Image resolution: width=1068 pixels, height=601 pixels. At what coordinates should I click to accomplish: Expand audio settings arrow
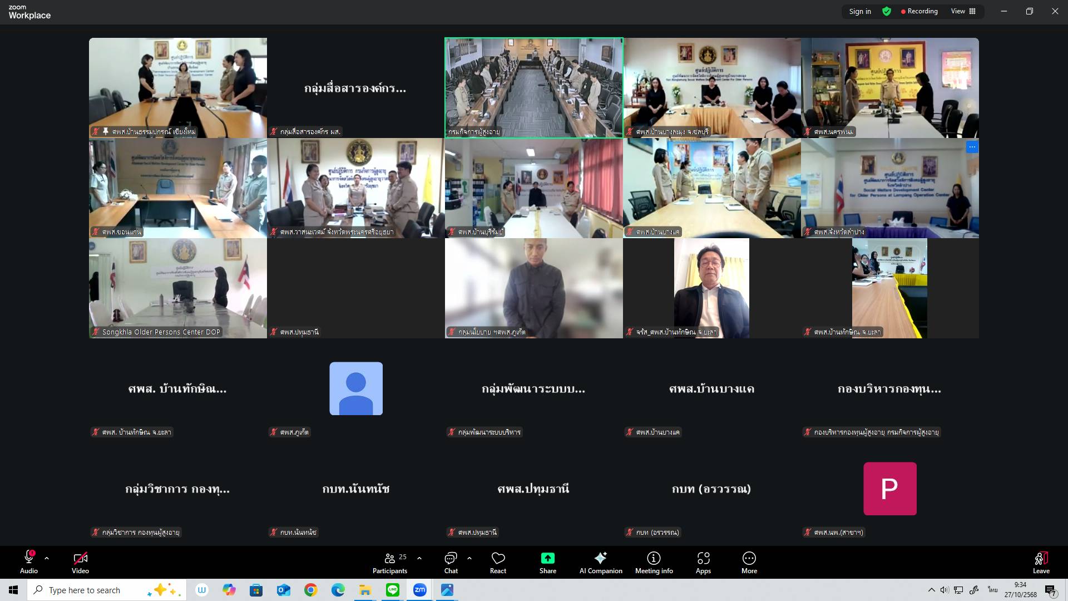47,558
